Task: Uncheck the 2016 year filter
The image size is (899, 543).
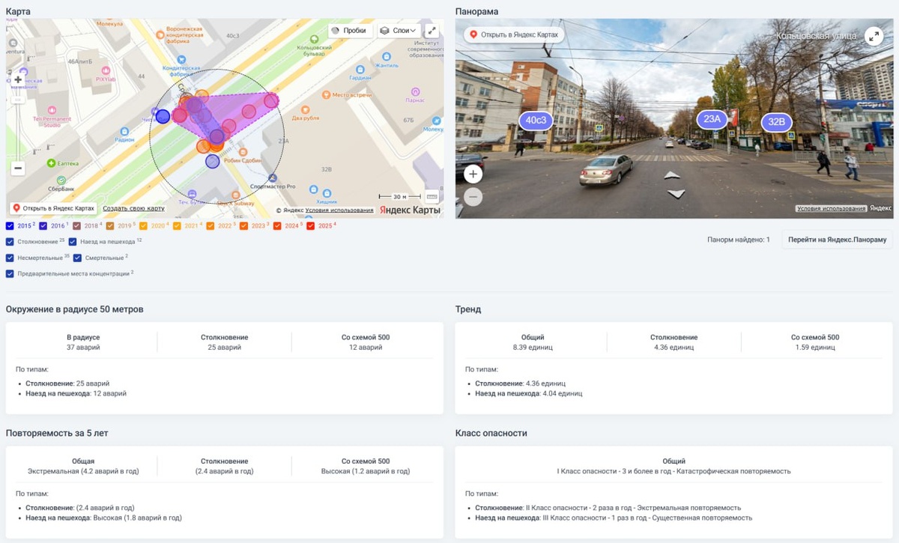Action: (43, 225)
